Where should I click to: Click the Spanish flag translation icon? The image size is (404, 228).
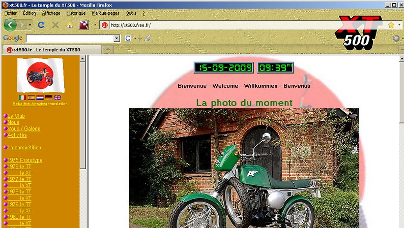point(31,97)
